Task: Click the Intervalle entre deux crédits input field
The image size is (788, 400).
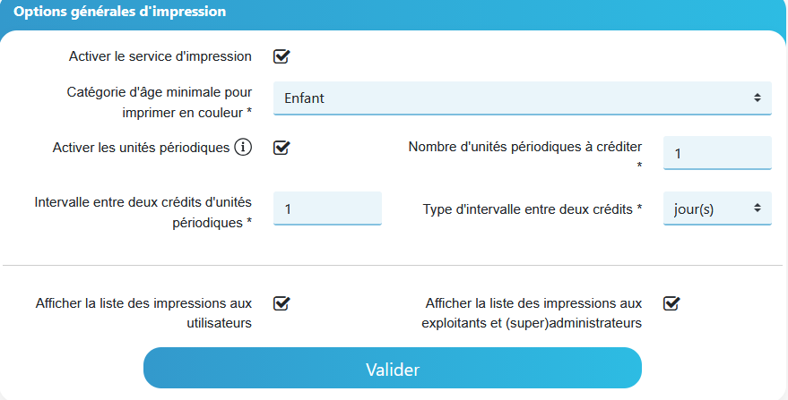Action: point(328,209)
